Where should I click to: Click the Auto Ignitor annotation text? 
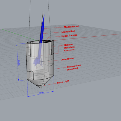pyautogui.click(x=68, y=59)
